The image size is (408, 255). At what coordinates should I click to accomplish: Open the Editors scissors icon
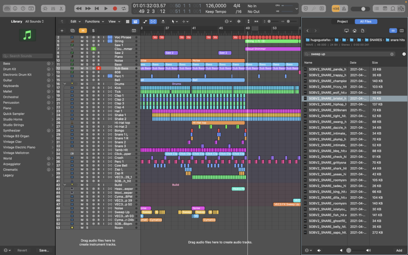(61, 8)
